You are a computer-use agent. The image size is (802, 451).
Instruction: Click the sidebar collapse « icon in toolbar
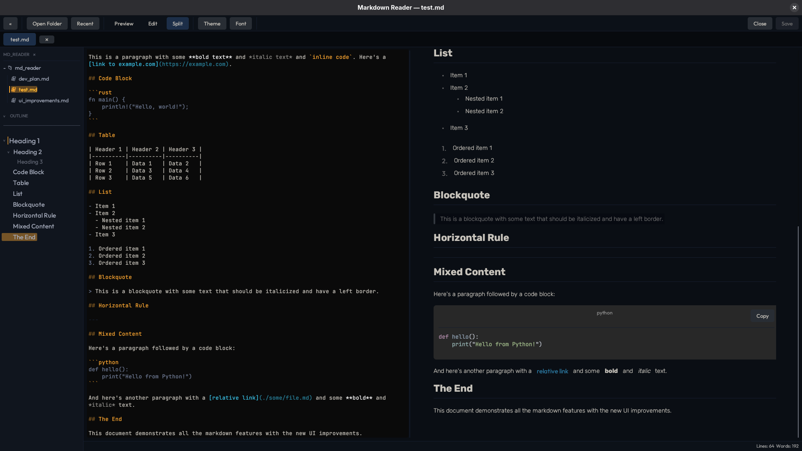tap(10, 23)
